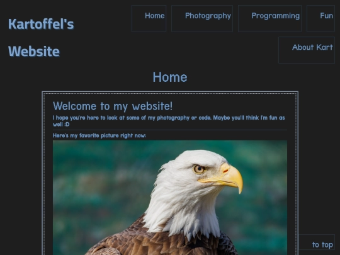Click the Welcome to my website heading
340x255 pixels.
(x=113, y=106)
